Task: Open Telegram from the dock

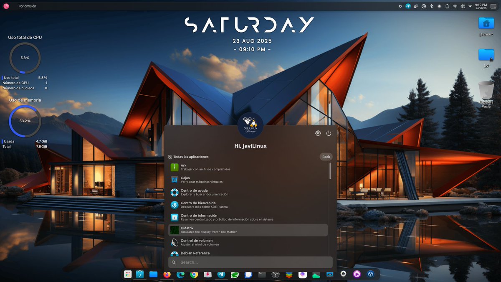Action: [x=221, y=274]
